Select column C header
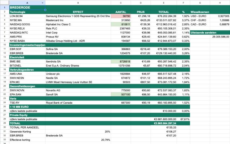 121,3
